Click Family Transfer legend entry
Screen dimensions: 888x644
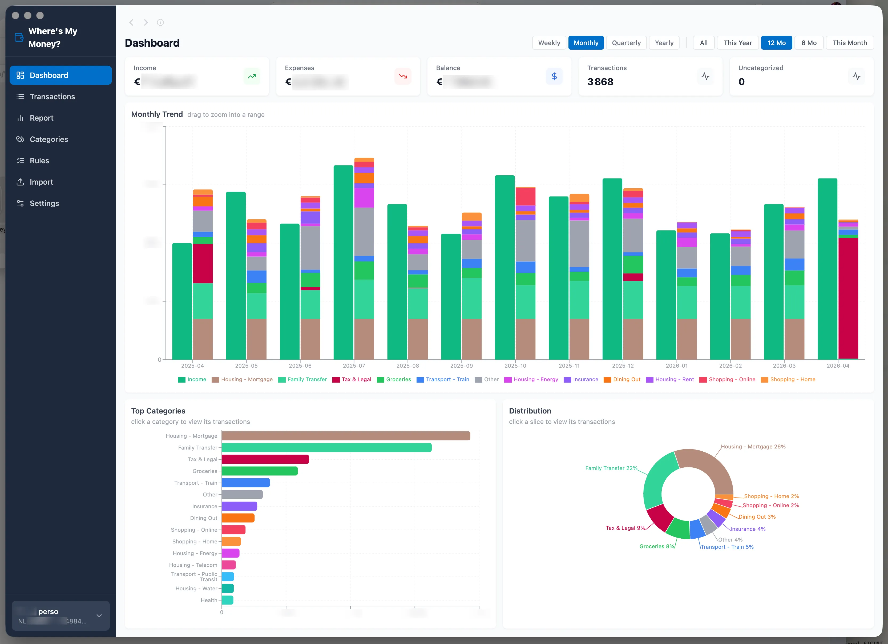tap(302, 379)
